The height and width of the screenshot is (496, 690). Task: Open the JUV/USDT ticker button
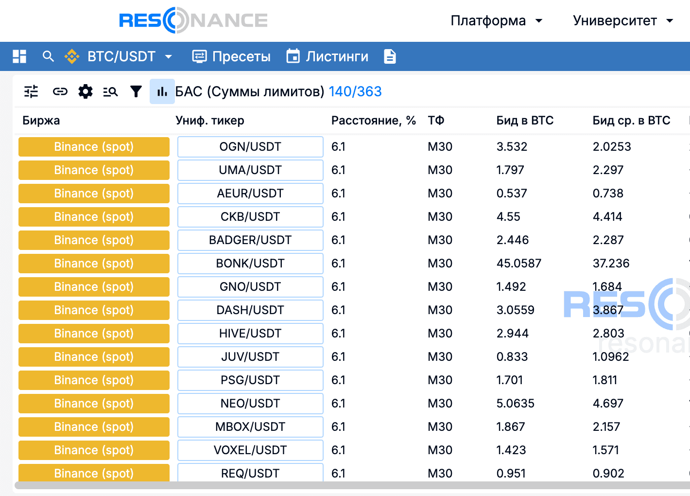click(x=250, y=357)
